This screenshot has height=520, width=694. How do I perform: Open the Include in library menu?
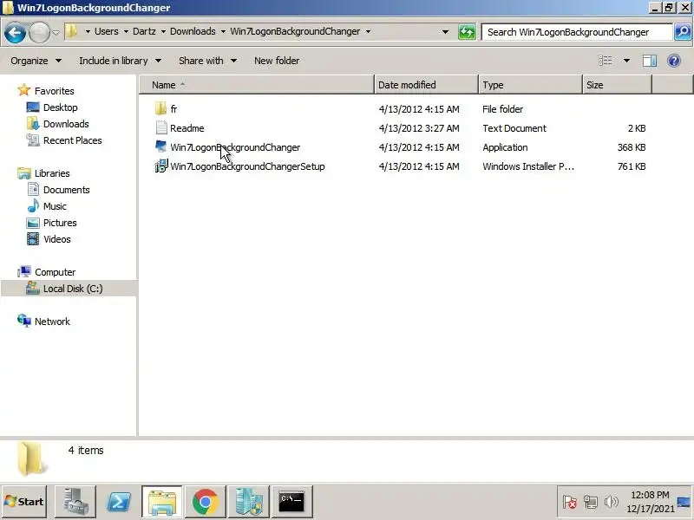[120, 61]
